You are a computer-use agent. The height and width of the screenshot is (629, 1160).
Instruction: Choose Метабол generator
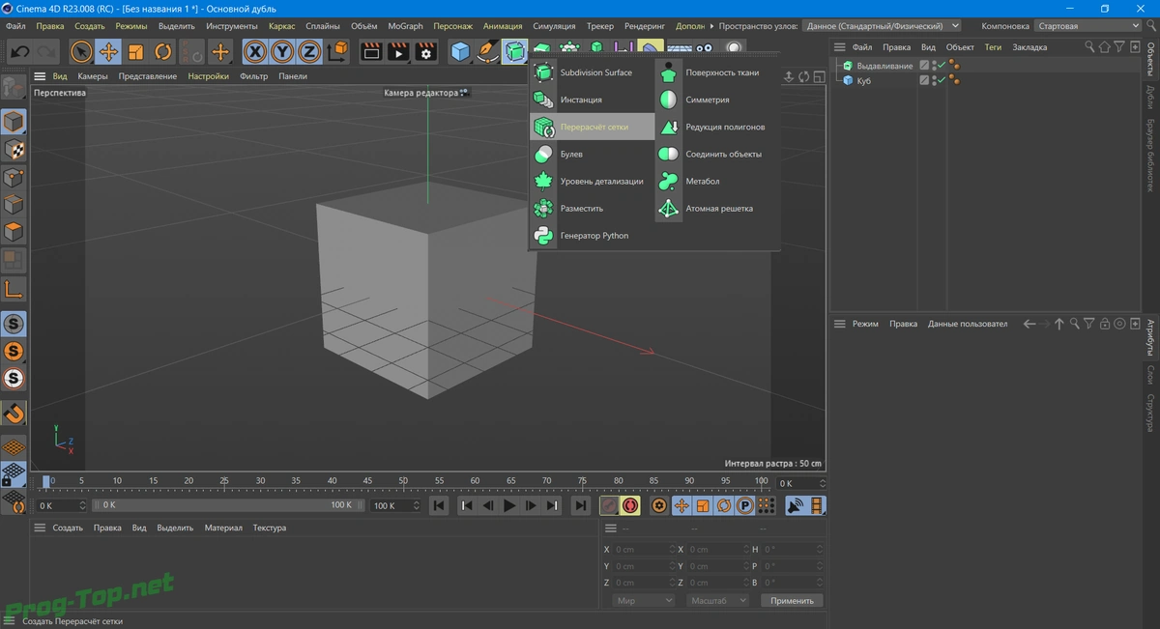(x=717, y=181)
